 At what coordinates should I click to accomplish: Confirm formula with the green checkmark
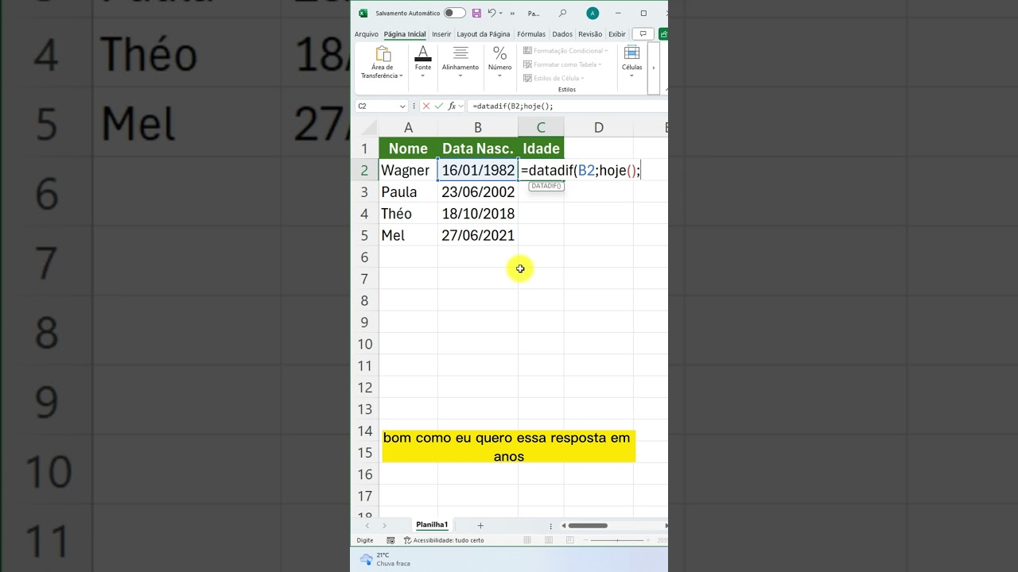click(439, 106)
